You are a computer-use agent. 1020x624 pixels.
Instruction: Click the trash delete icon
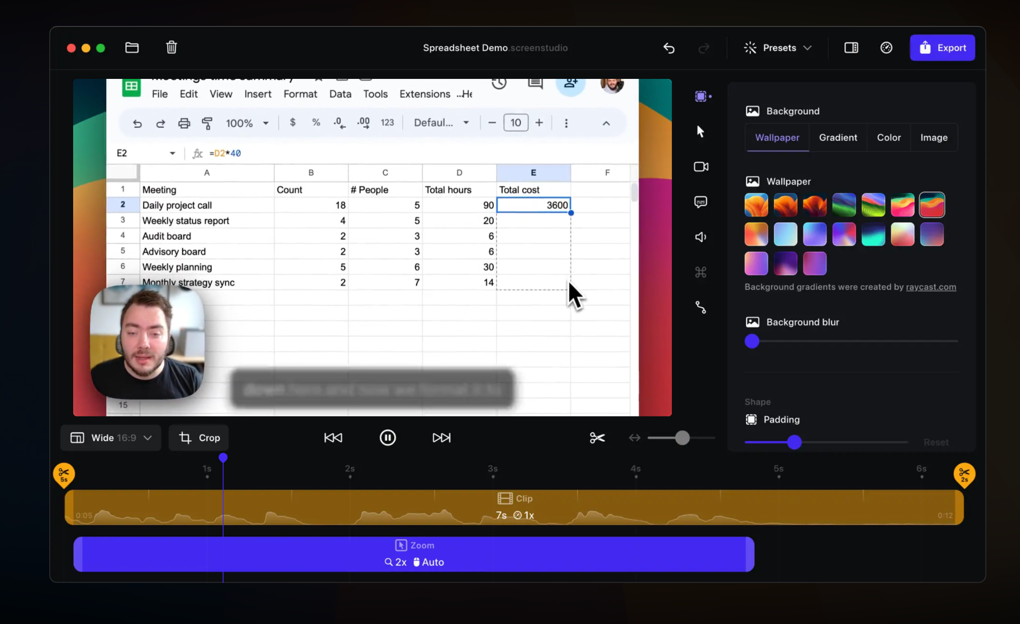[171, 48]
